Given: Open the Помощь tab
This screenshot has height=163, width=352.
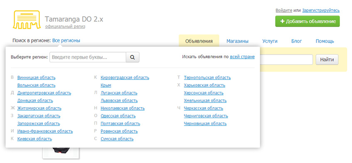Looking at the screenshot, I should [x=325, y=41].
